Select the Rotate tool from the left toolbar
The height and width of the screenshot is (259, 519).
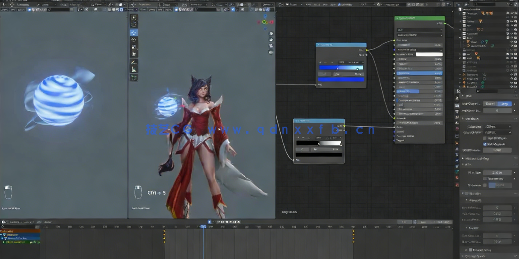tap(134, 40)
